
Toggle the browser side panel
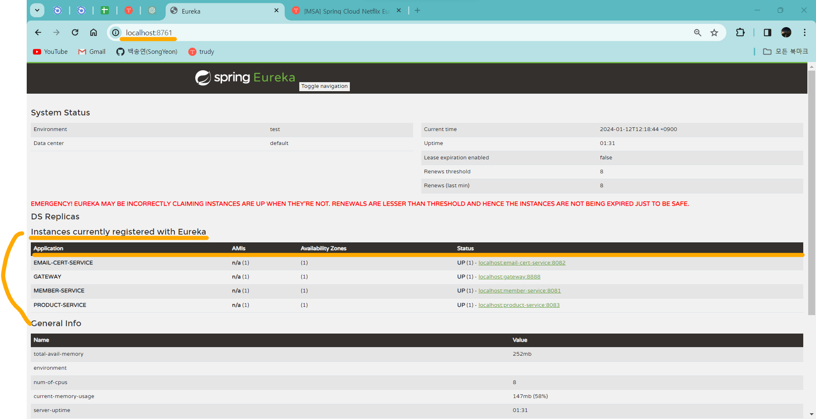(767, 32)
